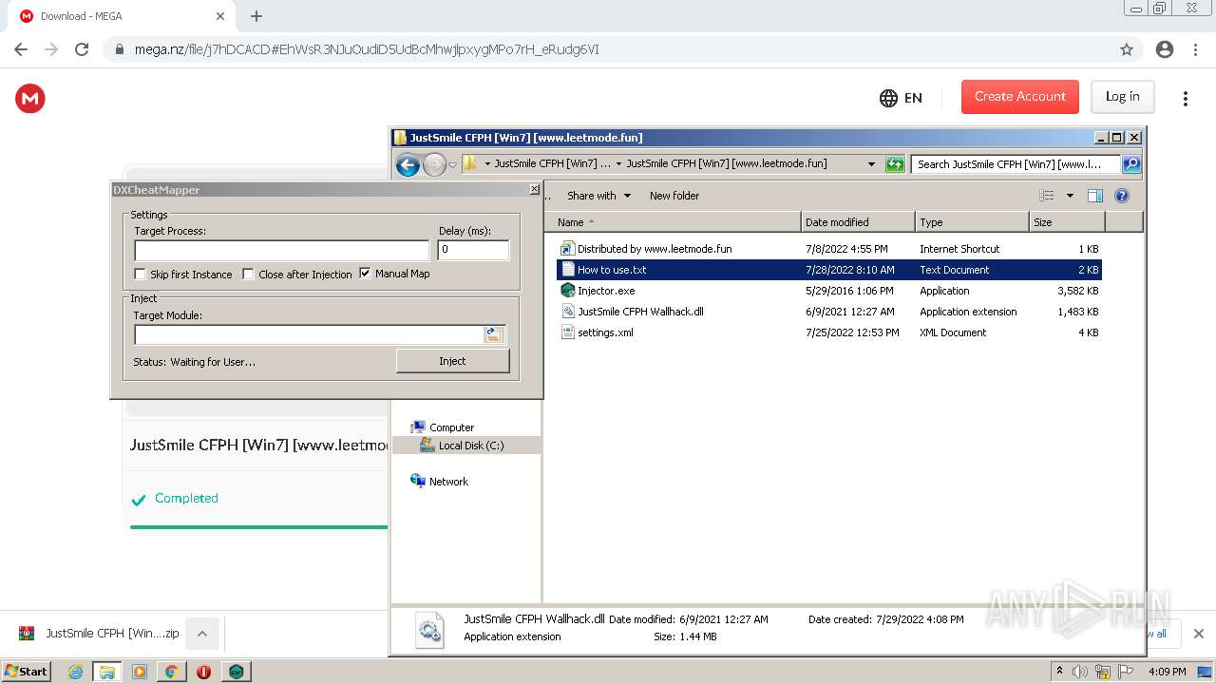This screenshot has height=684, width=1216.
Task: Click Log in button
Action: (1123, 97)
